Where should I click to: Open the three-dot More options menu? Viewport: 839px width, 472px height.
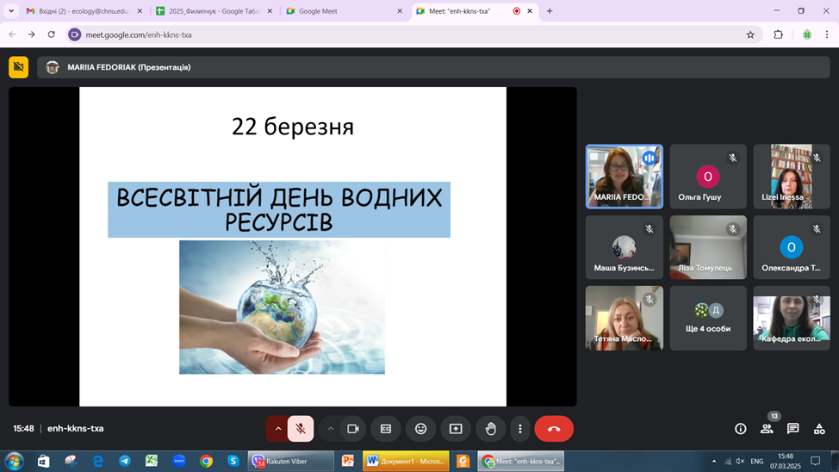[x=520, y=429]
